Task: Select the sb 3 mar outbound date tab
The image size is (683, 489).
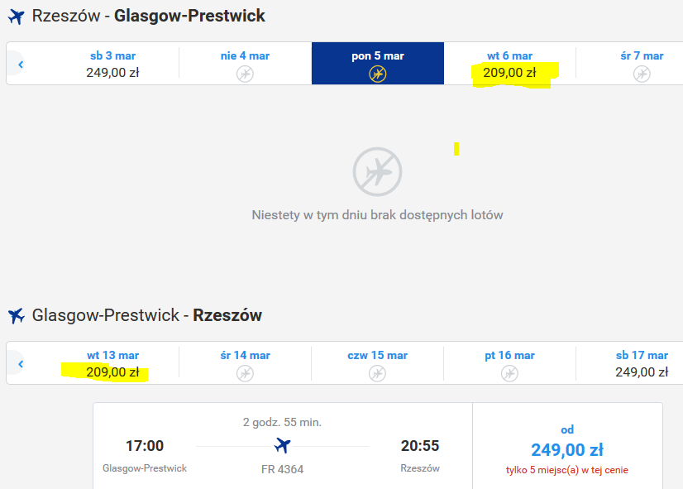Action: pyautogui.click(x=112, y=64)
